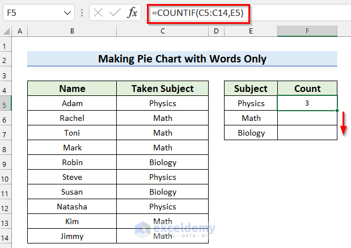This screenshot has width=351, height=248.
Task: Click the Taken Subject header cell
Action: coord(162,89)
